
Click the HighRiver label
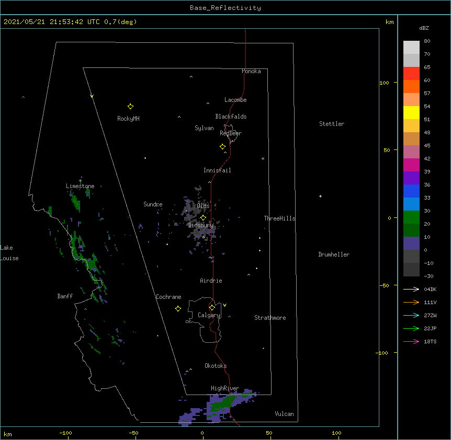tap(225, 388)
